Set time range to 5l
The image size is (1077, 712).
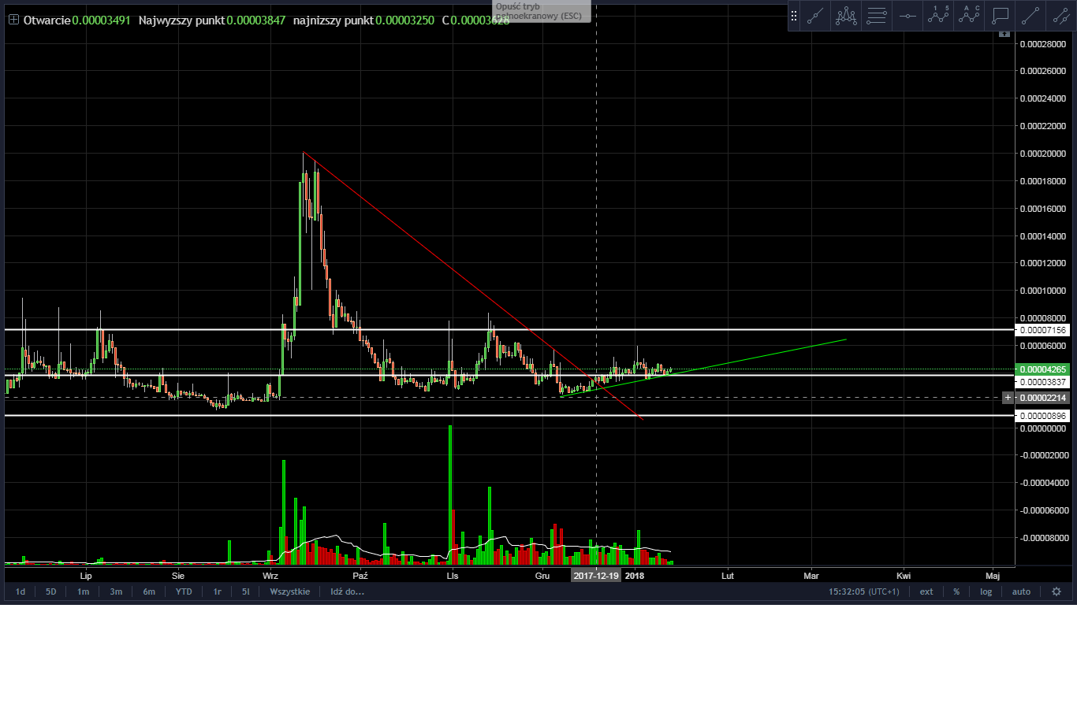click(245, 591)
